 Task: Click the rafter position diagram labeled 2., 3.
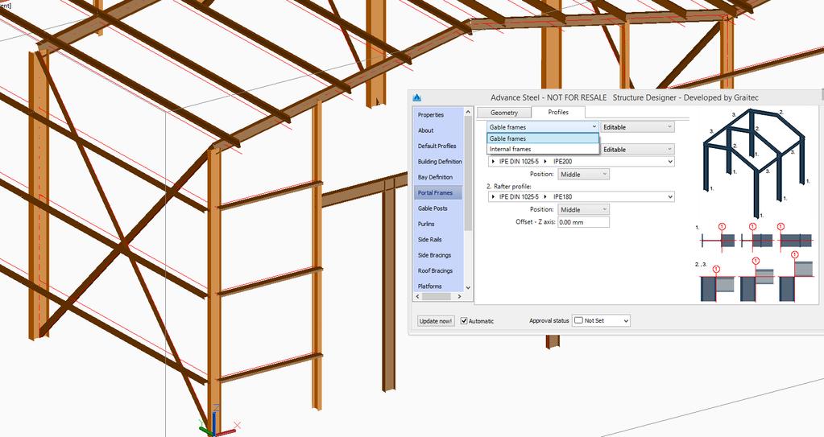click(756, 277)
